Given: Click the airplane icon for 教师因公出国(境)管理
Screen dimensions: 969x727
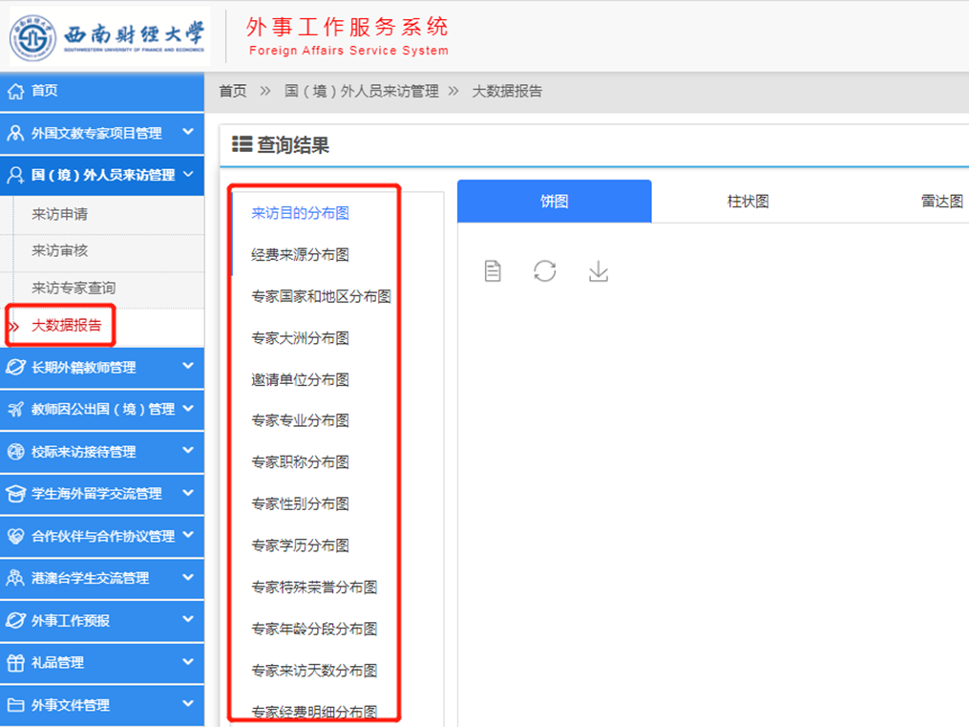Looking at the screenshot, I should point(15,409).
